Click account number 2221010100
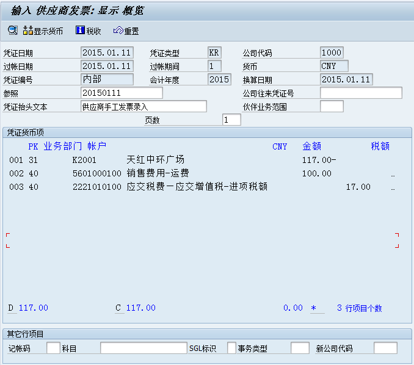This screenshot has width=414, height=365. pos(97,187)
